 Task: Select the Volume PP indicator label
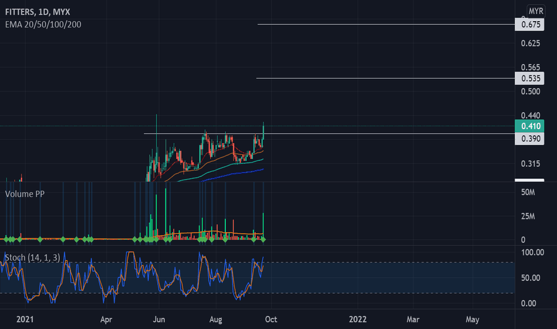pos(25,194)
